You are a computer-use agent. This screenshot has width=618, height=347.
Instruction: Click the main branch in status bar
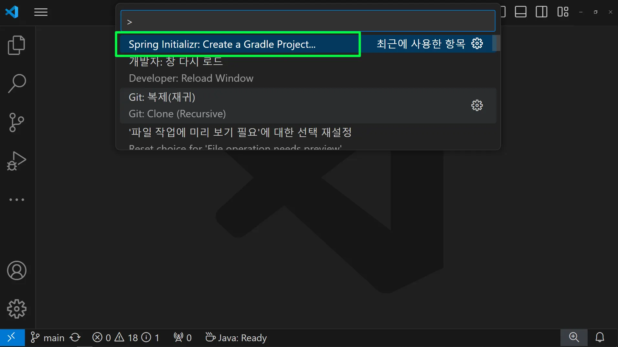48,338
